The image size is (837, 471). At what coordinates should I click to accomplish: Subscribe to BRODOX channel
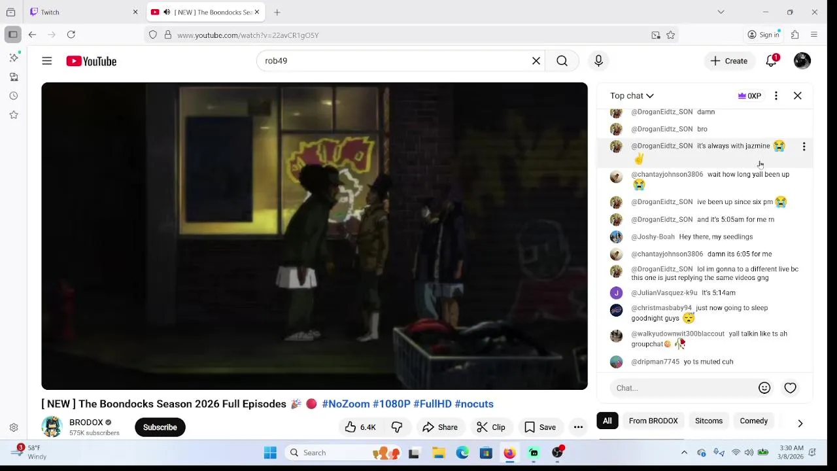tap(160, 427)
